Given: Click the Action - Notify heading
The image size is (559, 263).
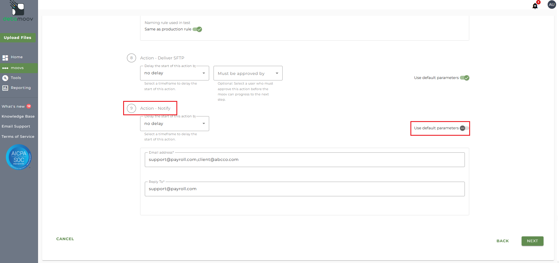Looking at the screenshot, I should click(155, 108).
